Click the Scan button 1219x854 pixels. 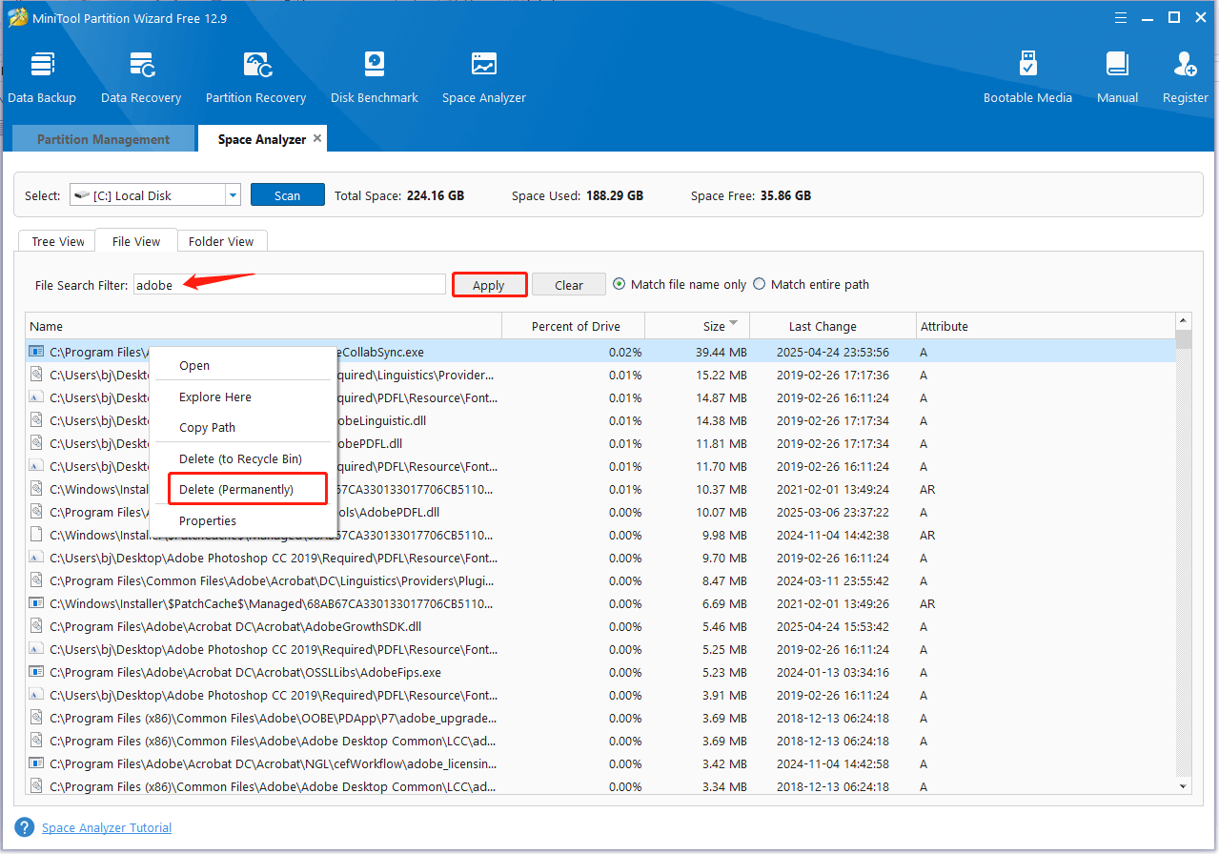pos(287,195)
